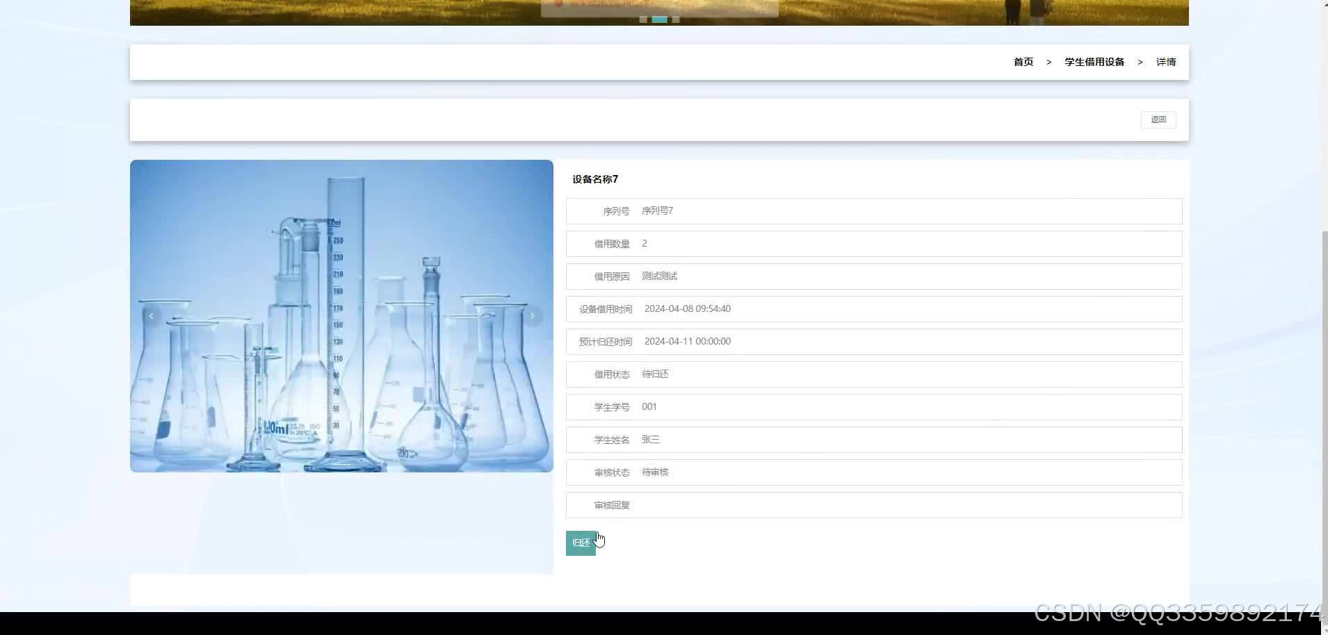Click the 详情 breadcrumb item
This screenshot has height=635, width=1328.
pyautogui.click(x=1166, y=62)
